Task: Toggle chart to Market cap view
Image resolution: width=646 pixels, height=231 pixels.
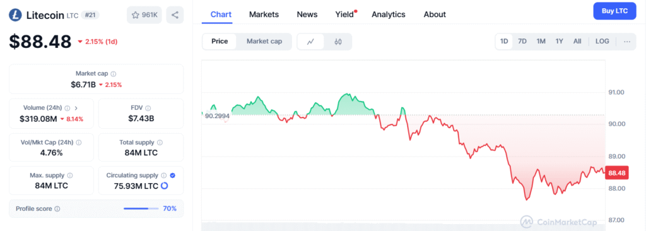Action: [x=264, y=41]
